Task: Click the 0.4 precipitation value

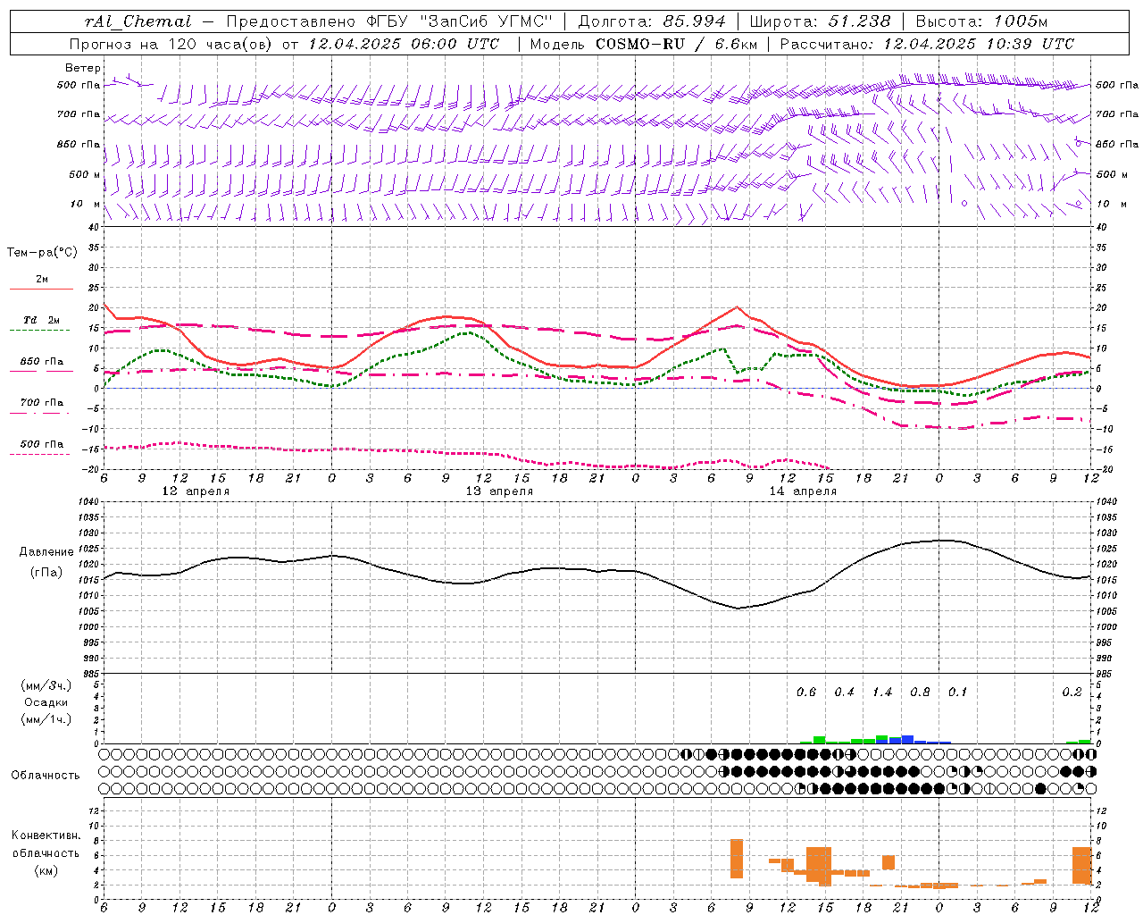Action: tap(844, 693)
